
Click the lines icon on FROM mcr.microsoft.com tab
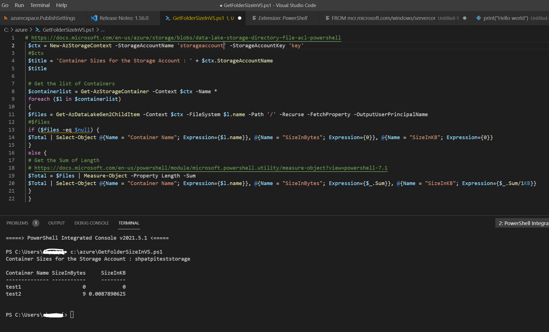click(x=328, y=18)
